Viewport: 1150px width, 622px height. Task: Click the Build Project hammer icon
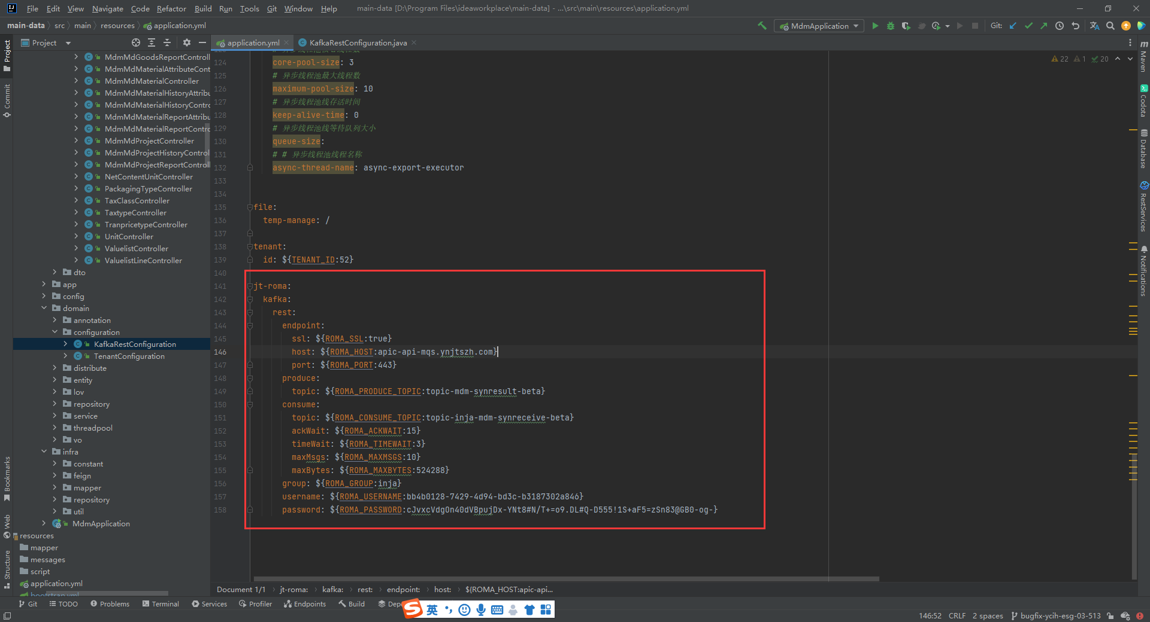(x=762, y=26)
